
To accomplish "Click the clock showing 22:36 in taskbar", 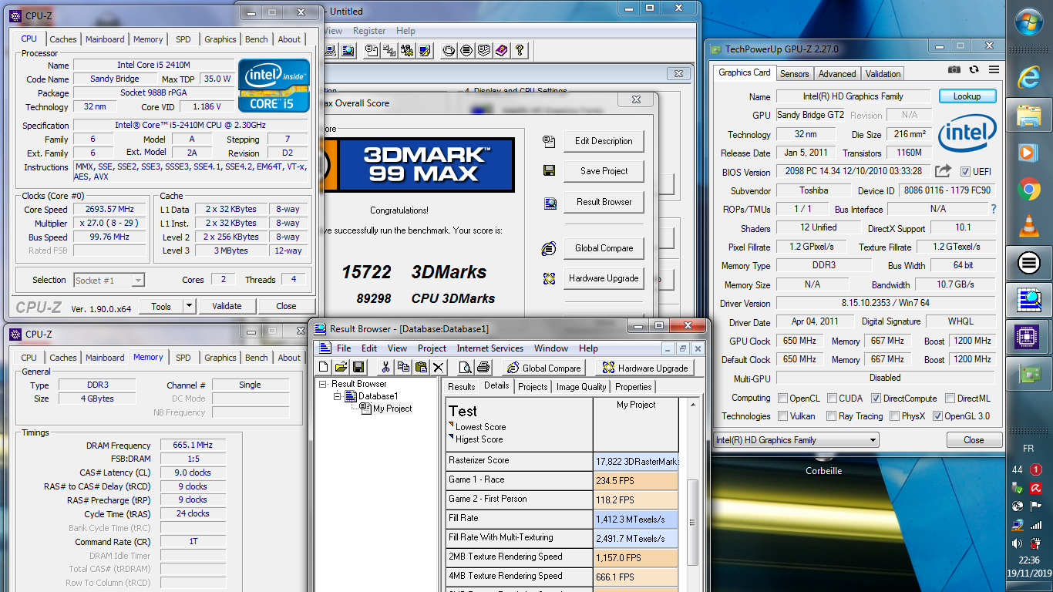I will click(1028, 560).
